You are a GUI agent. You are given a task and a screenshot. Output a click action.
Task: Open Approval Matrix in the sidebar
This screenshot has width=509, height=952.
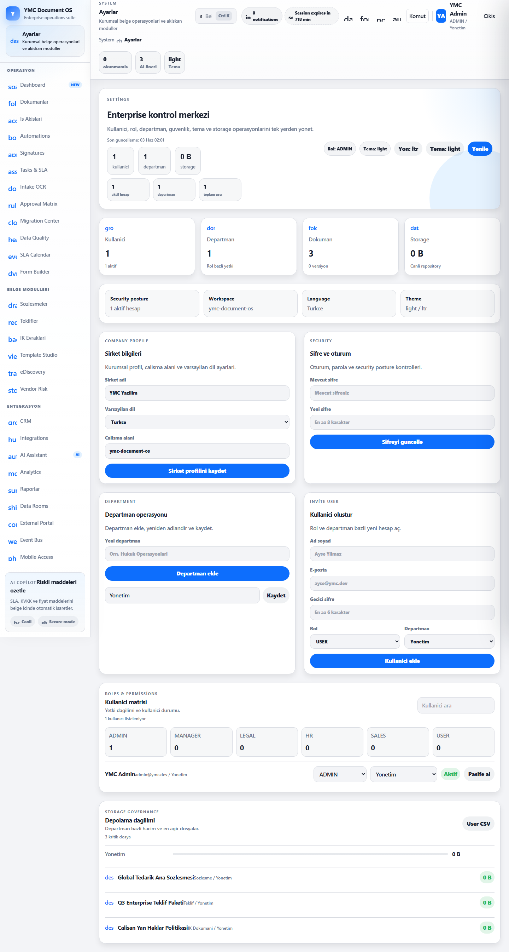45,204
